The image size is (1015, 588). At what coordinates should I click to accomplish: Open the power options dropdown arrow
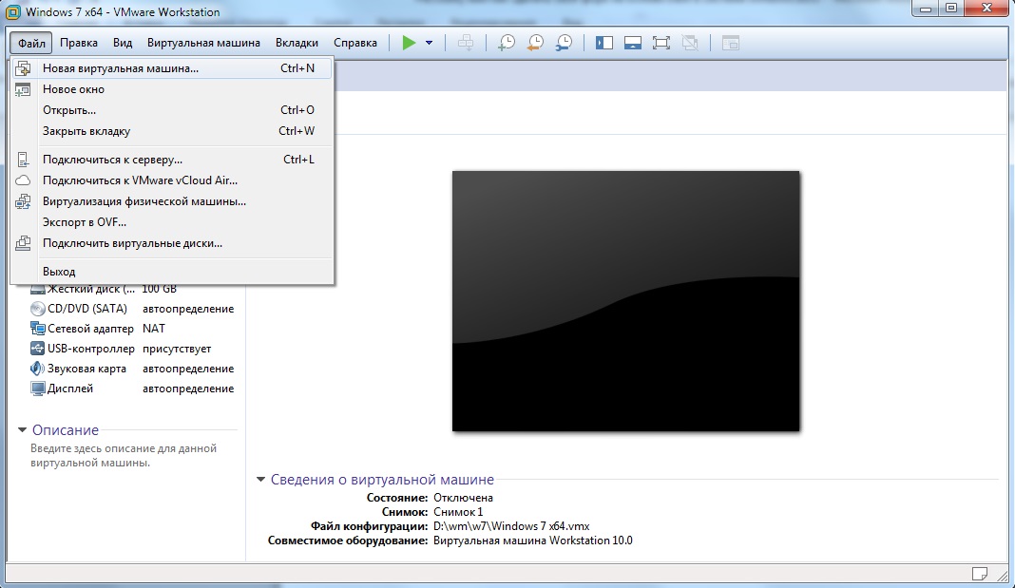[x=429, y=44]
